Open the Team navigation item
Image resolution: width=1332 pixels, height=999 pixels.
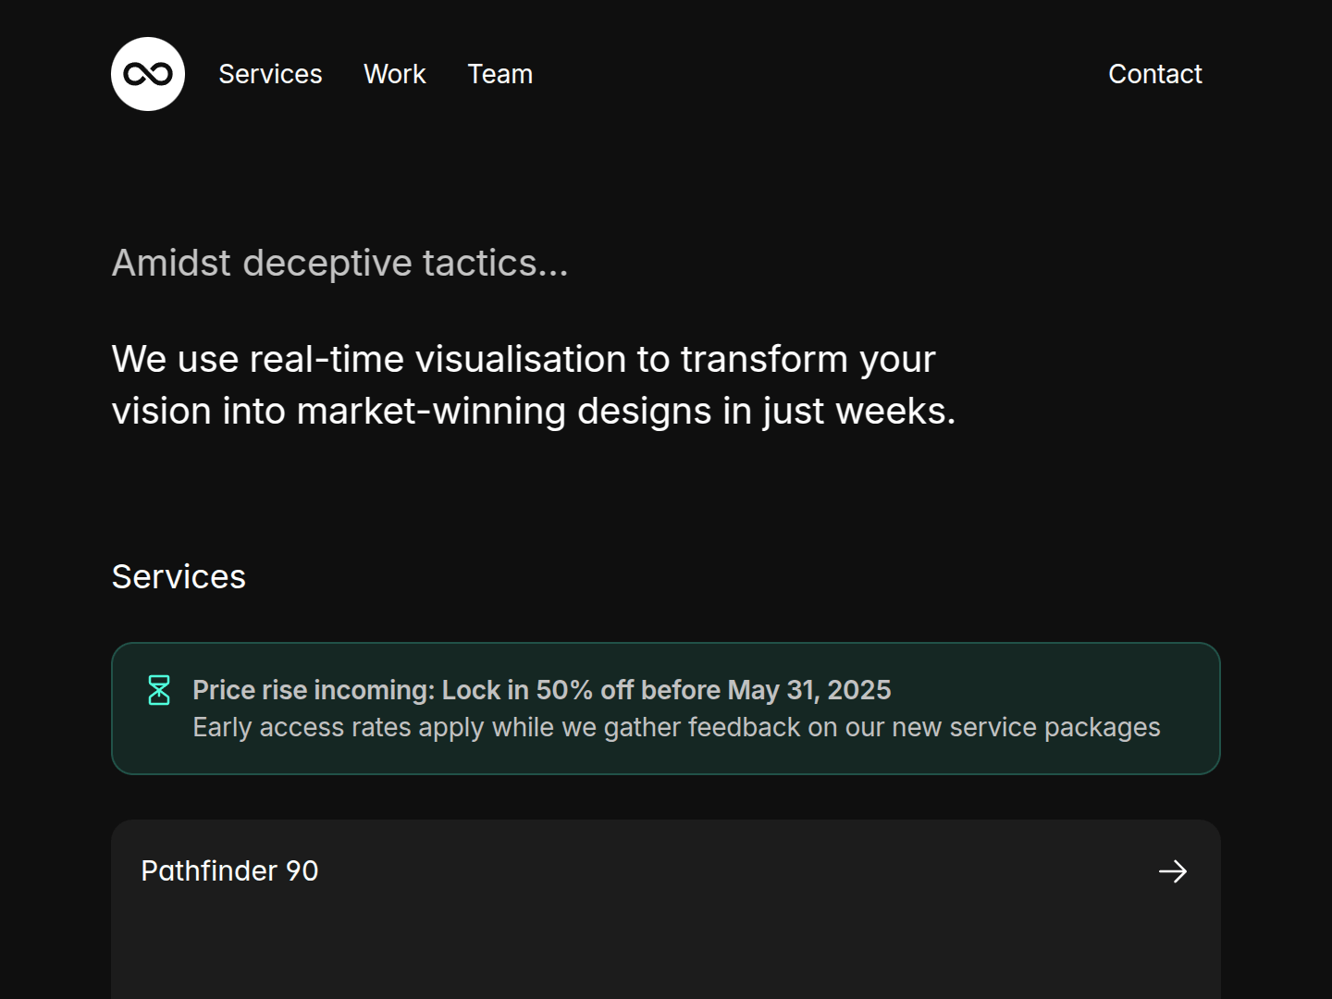coord(499,74)
